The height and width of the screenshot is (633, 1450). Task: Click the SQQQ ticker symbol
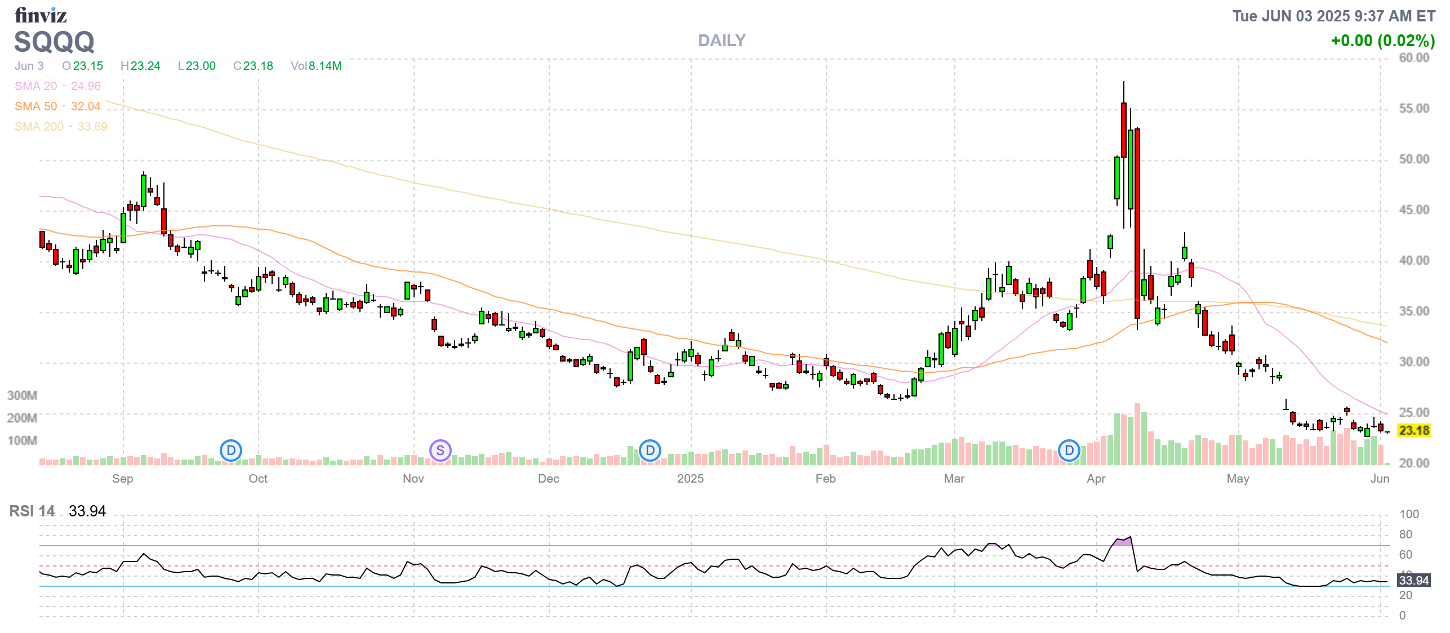coord(54,42)
